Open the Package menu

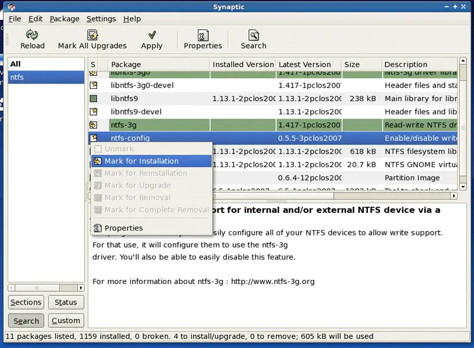pyautogui.click(x=64, y=19)
